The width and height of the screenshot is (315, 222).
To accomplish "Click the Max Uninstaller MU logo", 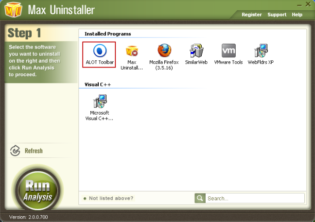I will tap(13, 10).
